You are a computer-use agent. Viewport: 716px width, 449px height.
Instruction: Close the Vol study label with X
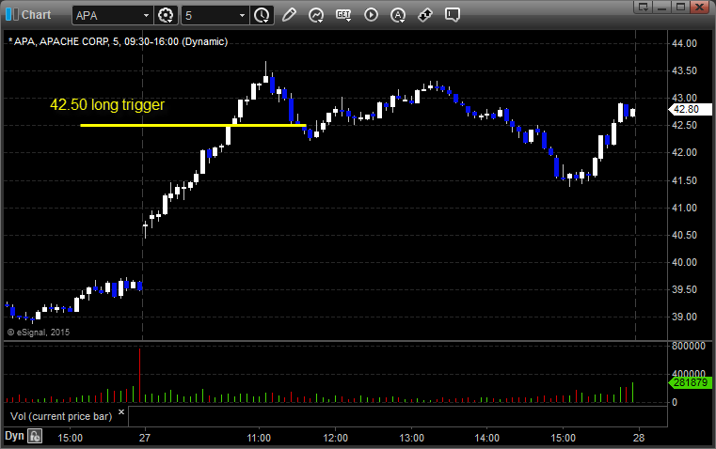[121, 412]
